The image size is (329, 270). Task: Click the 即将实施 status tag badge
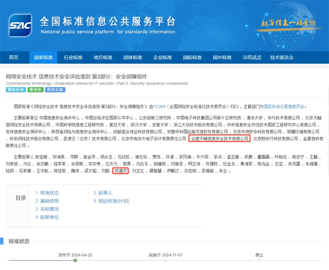coord(55,90)
